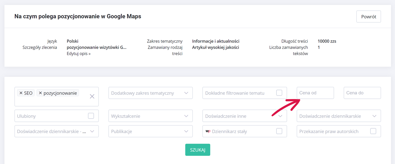This screenshot has height=164, width=395.
Task: Toggle the Ulubiony checkbox
Action: 91,116
